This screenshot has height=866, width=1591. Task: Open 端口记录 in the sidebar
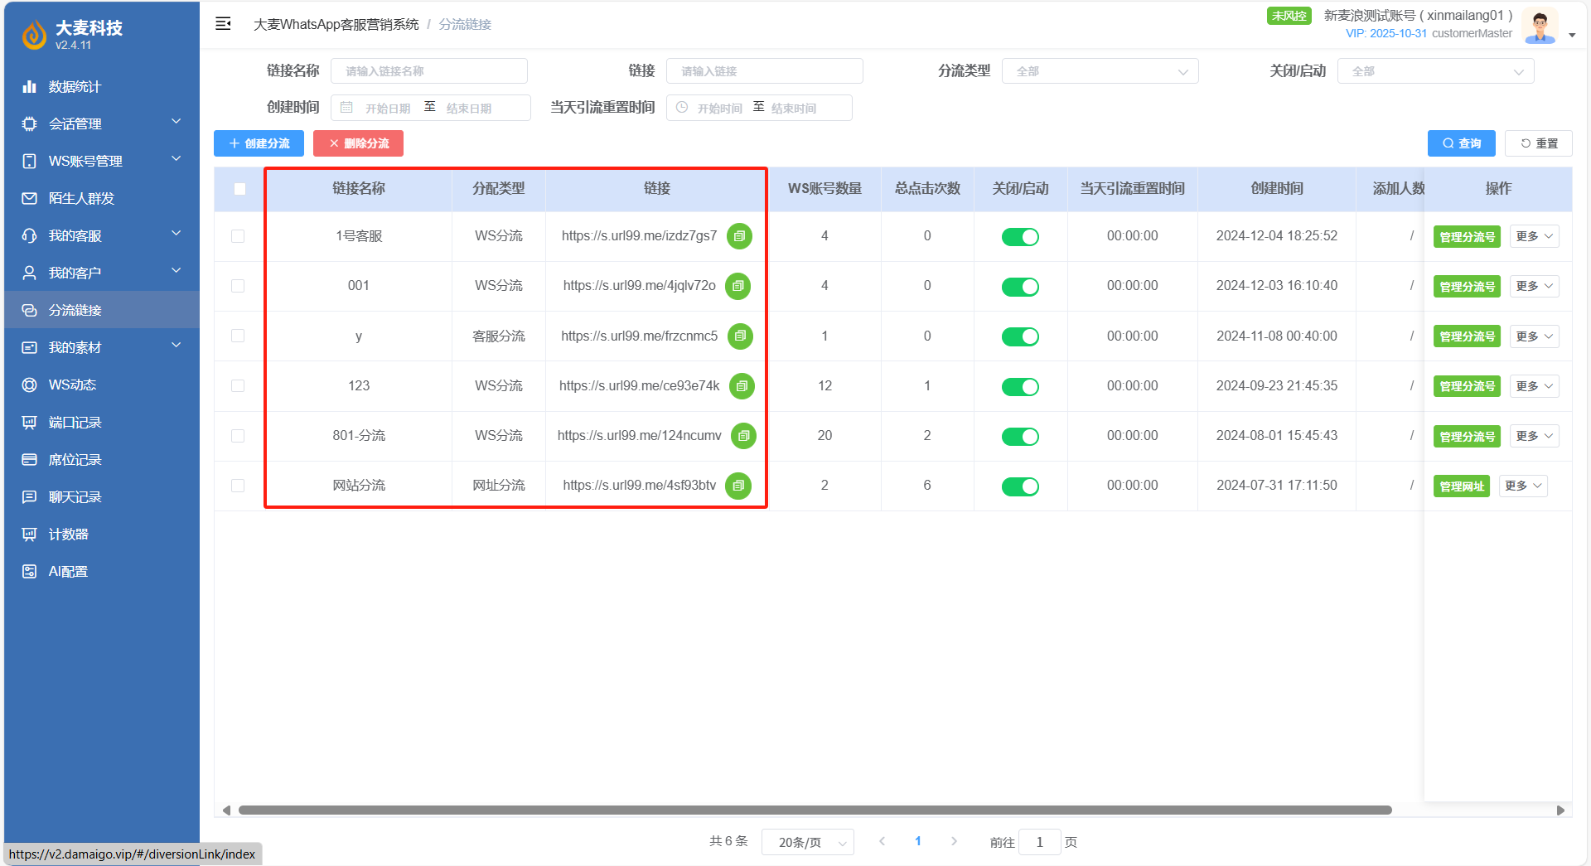click(x=101, y=422)
